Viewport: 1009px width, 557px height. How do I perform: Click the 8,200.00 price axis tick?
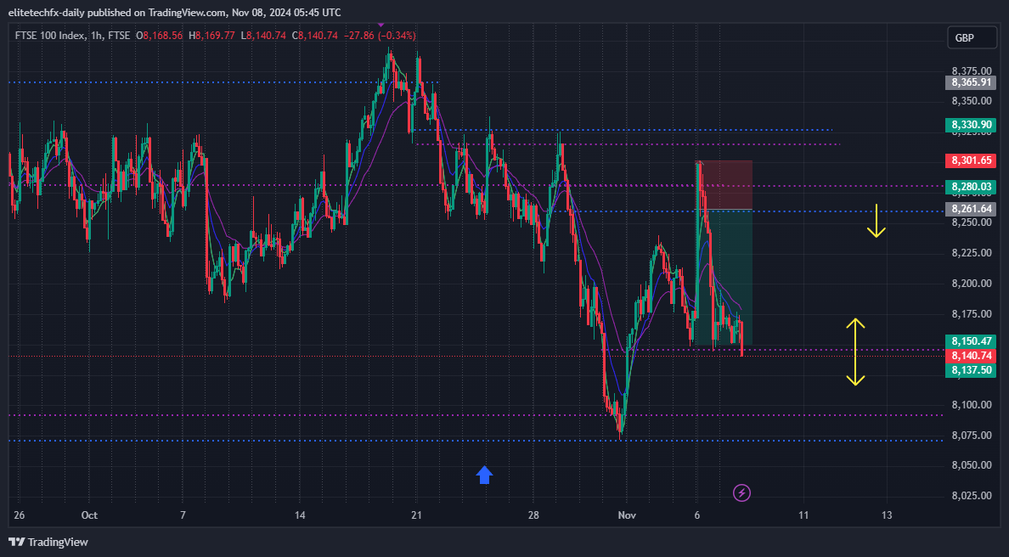tap(972, 284)
